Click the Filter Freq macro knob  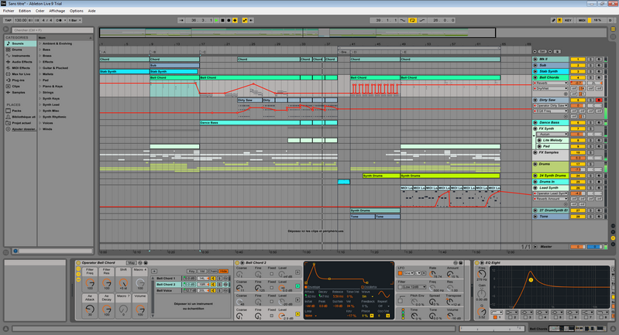(x=90, y=283)
